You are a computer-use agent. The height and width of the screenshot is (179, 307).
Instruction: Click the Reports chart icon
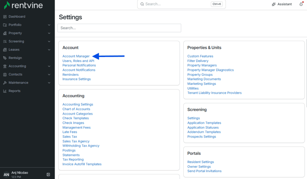pos(5,91)
